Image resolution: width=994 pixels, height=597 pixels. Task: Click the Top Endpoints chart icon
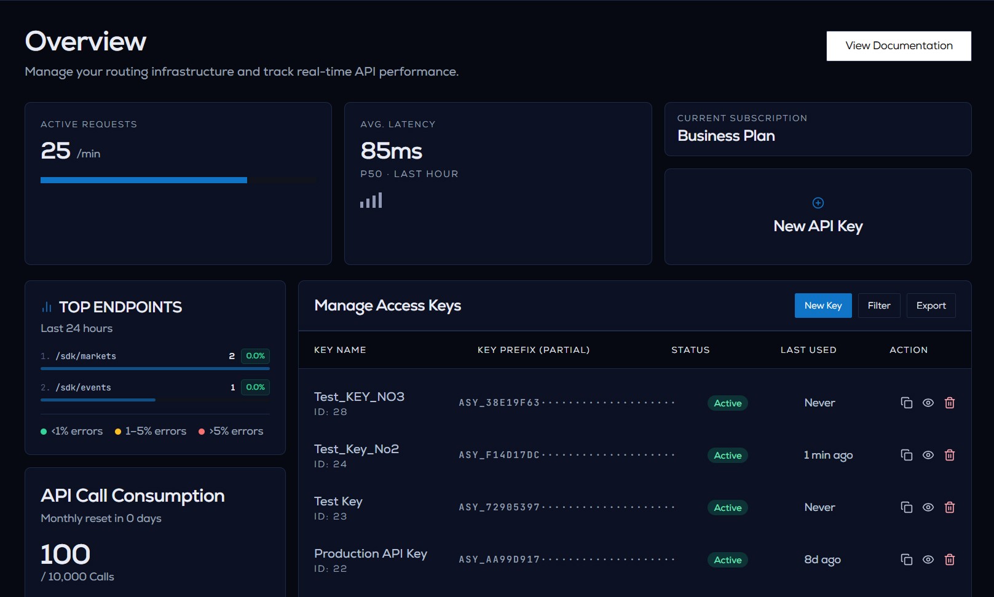point(47,307)
